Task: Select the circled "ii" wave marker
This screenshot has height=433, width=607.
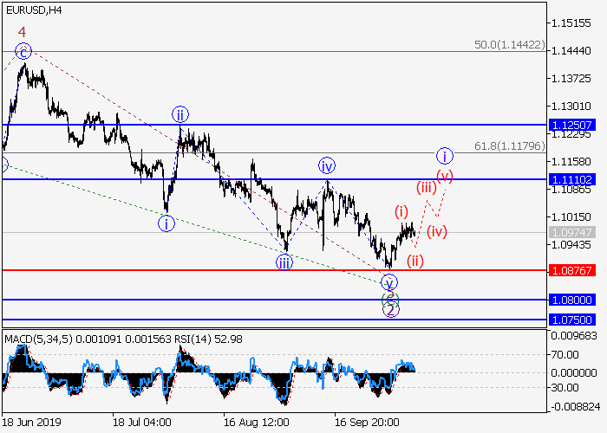Action: click(179, 114)
